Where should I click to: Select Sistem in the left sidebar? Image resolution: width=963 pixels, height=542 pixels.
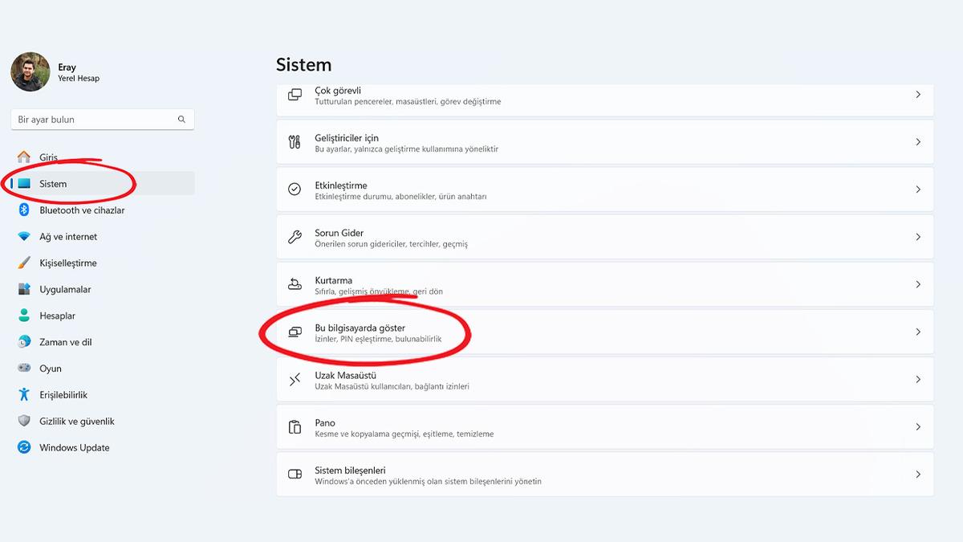point(53,184)
